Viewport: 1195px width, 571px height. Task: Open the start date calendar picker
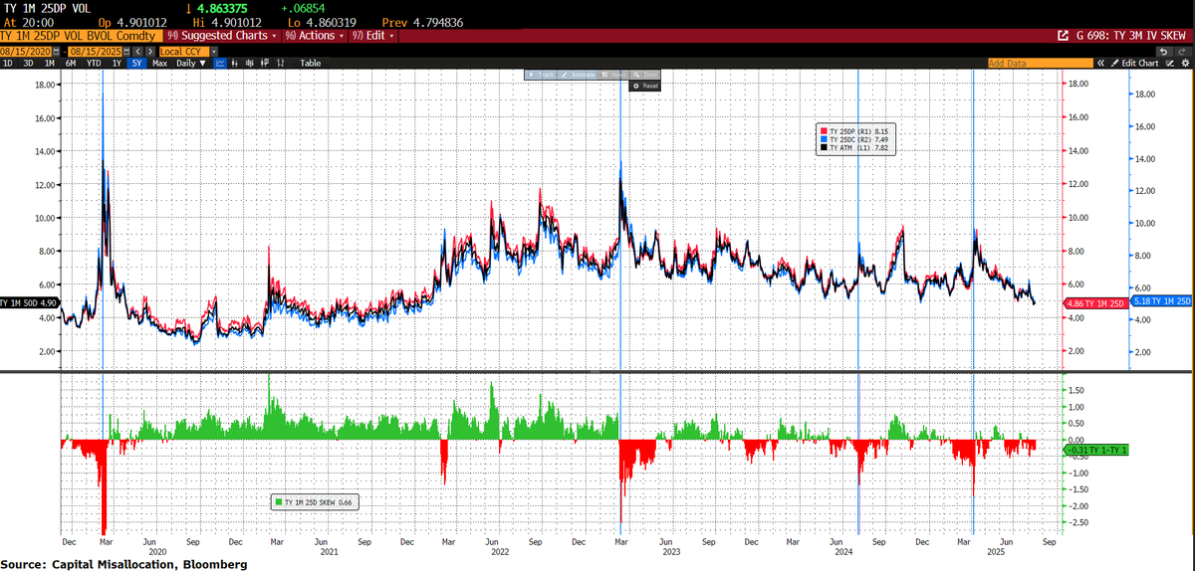pyautogui.click(x=56, y=52)
